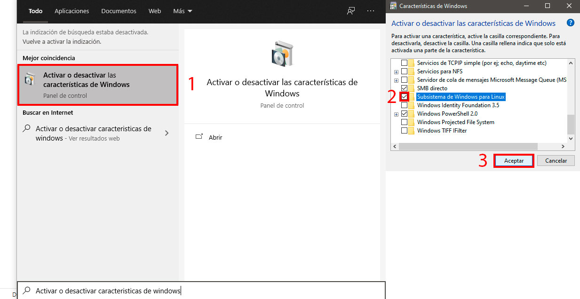Expand Servidor de cola de mensajes node
Viewport: 580px width, 299px height.
click(396, 80)
